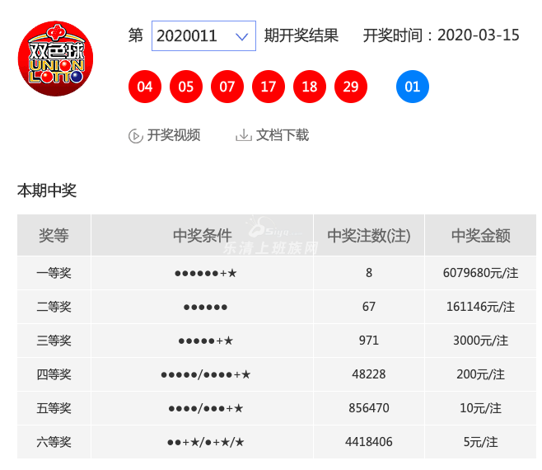The width and height of the screenshot is (542, 470).
Task: Click the Union Lotto logo
Action: click(55, 59)
